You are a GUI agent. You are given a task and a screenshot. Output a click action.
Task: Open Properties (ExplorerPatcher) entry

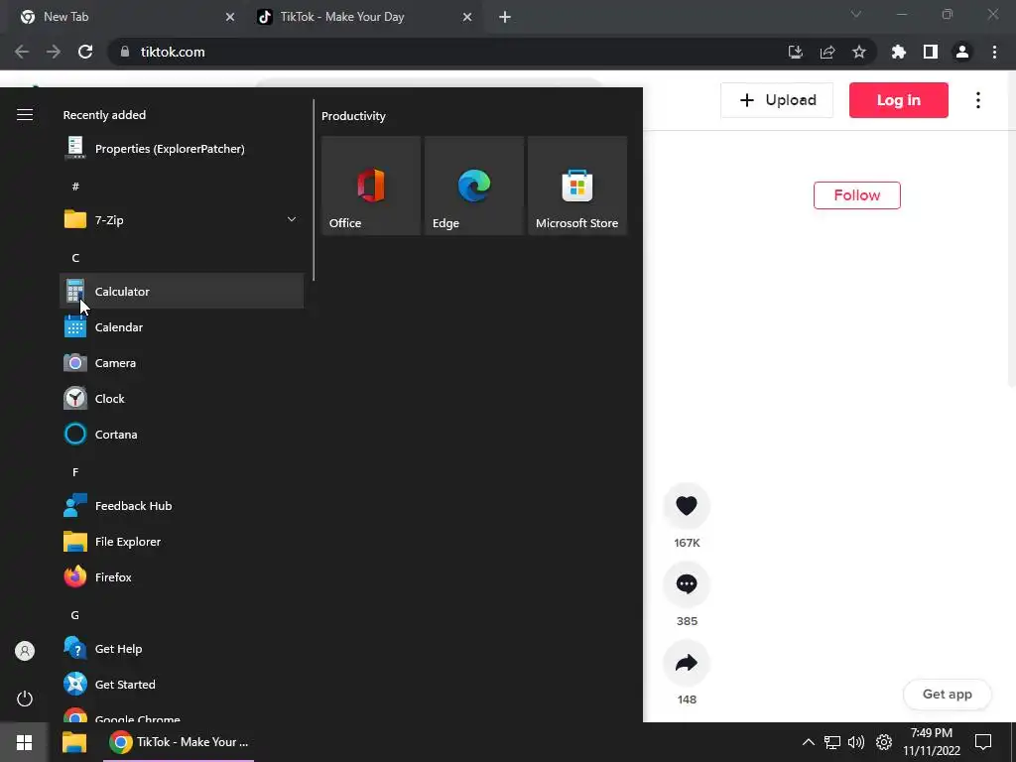pyautogui.click(x=182, y=149)
